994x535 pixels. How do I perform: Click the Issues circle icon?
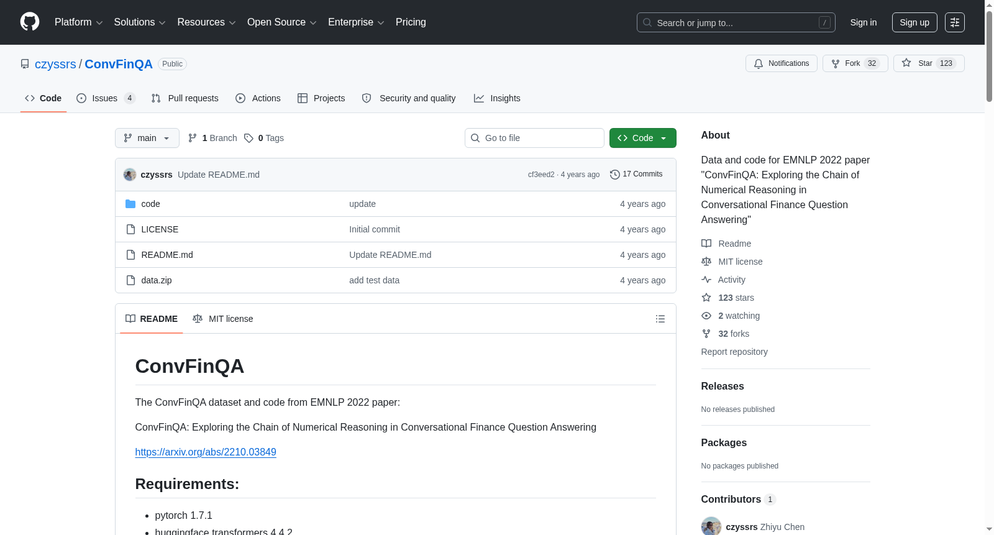(81, 98)
